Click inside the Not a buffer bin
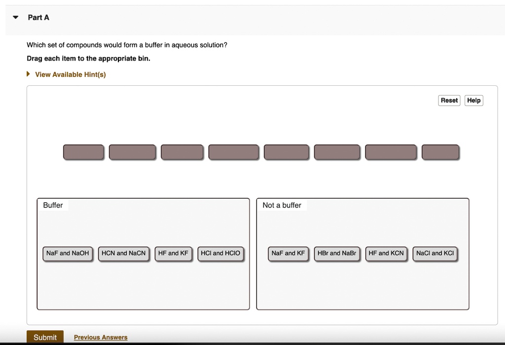 pyautogui.click(x=362, y=286)
